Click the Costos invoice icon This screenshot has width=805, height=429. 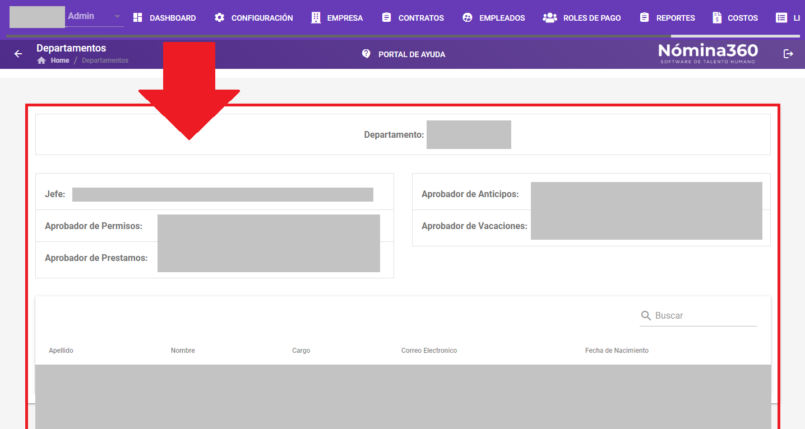[x=717, y=17]
